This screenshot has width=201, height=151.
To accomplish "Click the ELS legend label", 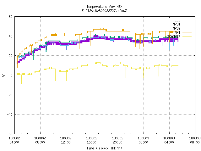I will pos(177,20).
